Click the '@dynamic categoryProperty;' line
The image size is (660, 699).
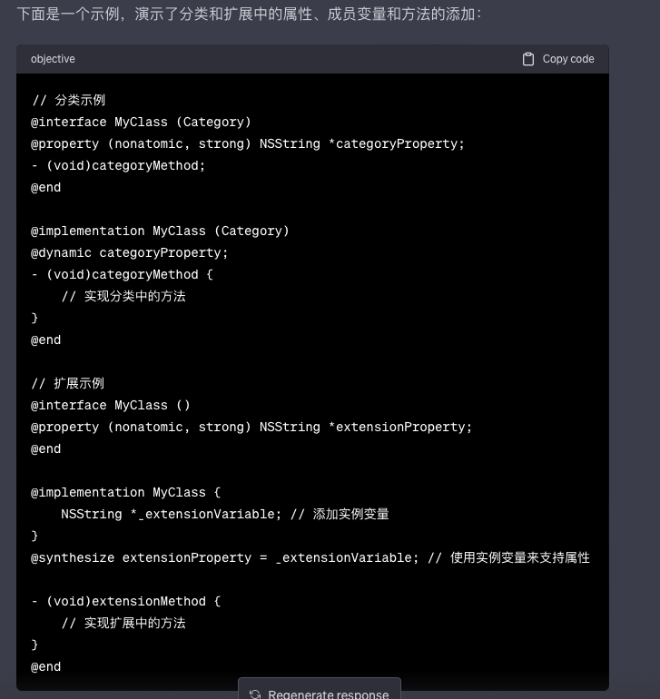click(129, 252)
